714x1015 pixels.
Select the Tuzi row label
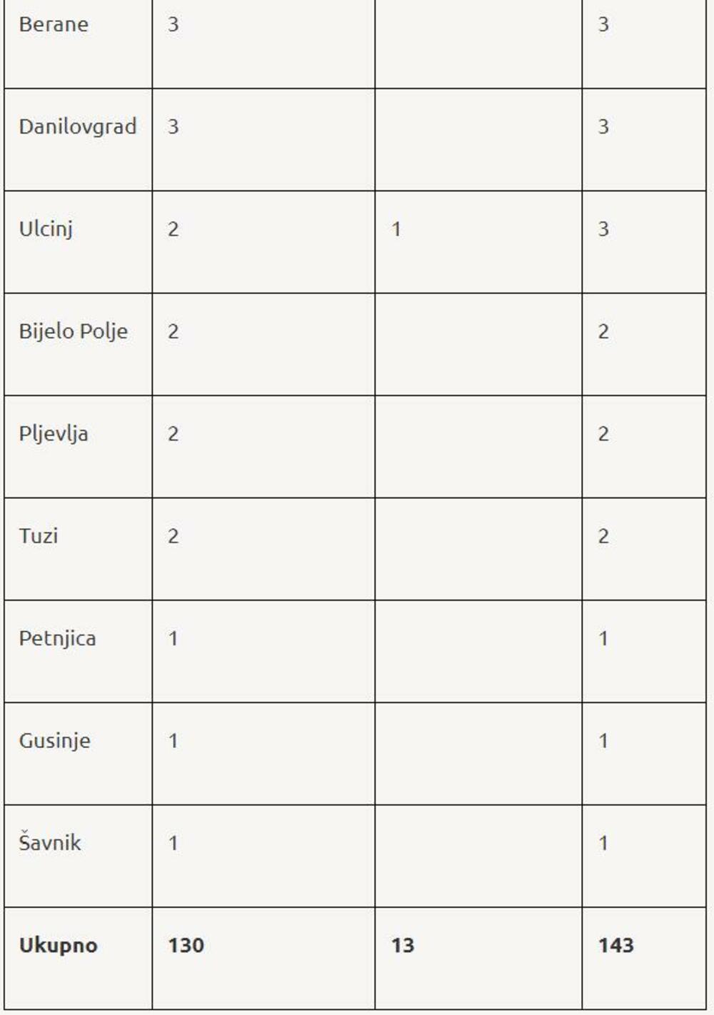pos(39,536)
